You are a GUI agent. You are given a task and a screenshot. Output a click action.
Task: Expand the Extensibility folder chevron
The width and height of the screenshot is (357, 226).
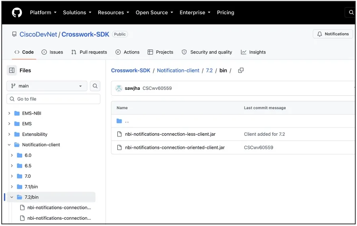[9, 134]
